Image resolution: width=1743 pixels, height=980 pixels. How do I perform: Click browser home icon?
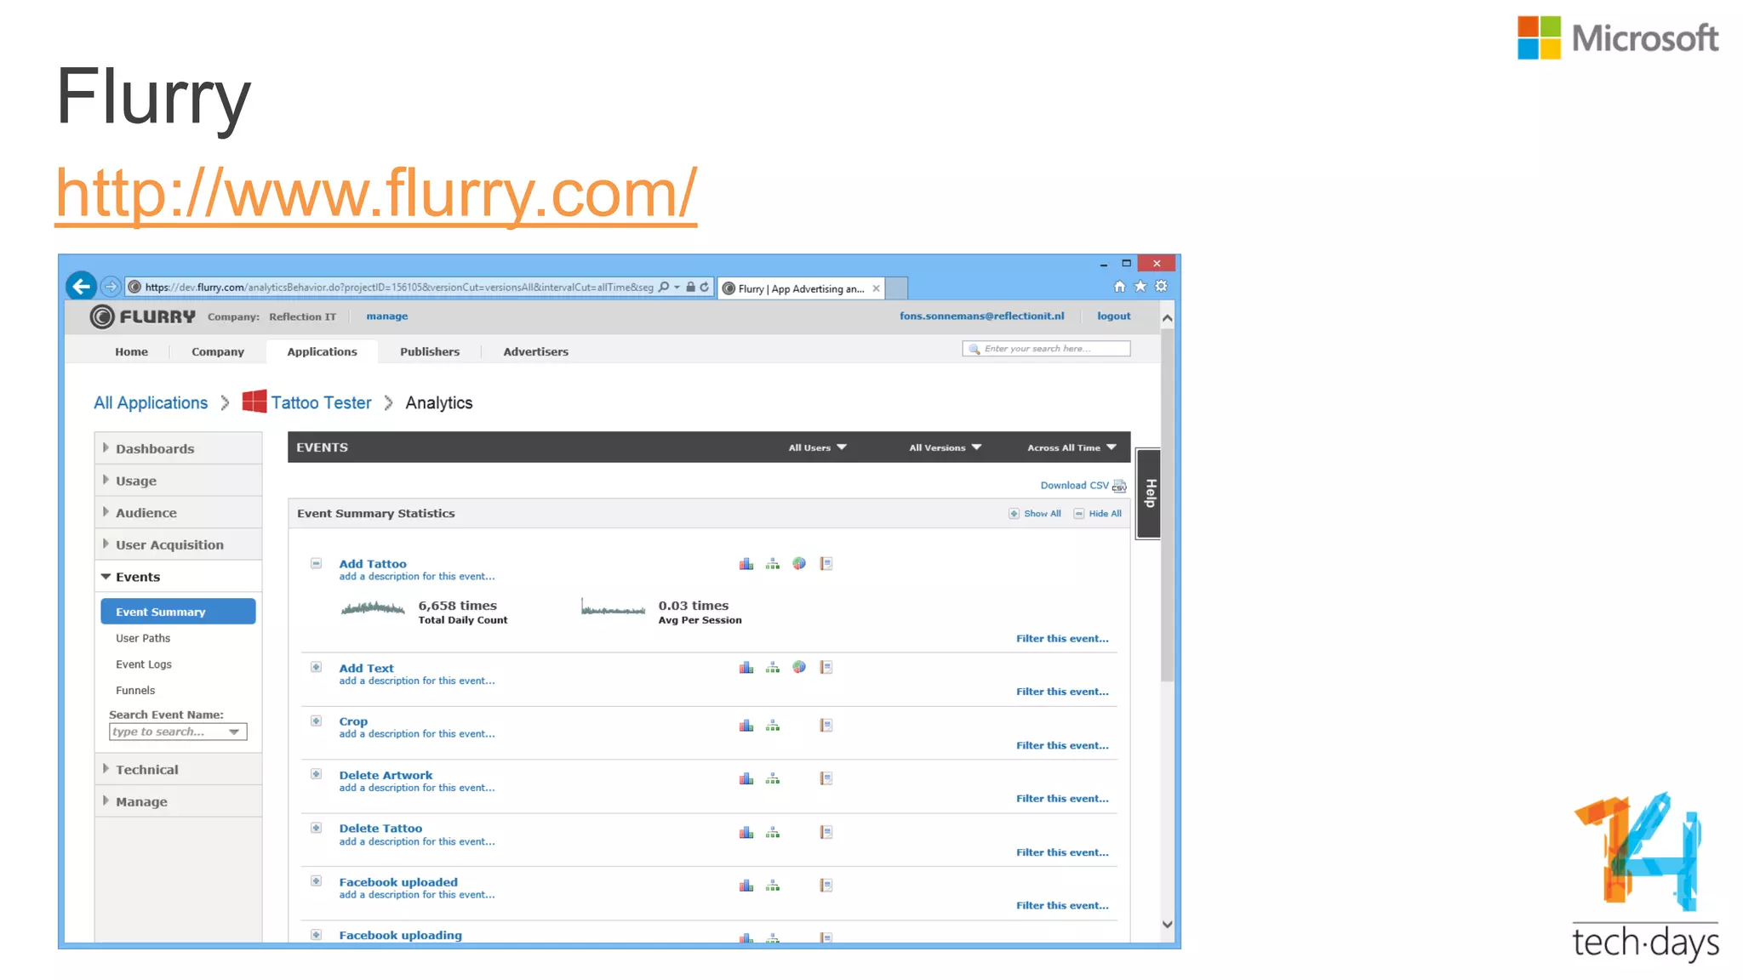[x=1120, y=287]
